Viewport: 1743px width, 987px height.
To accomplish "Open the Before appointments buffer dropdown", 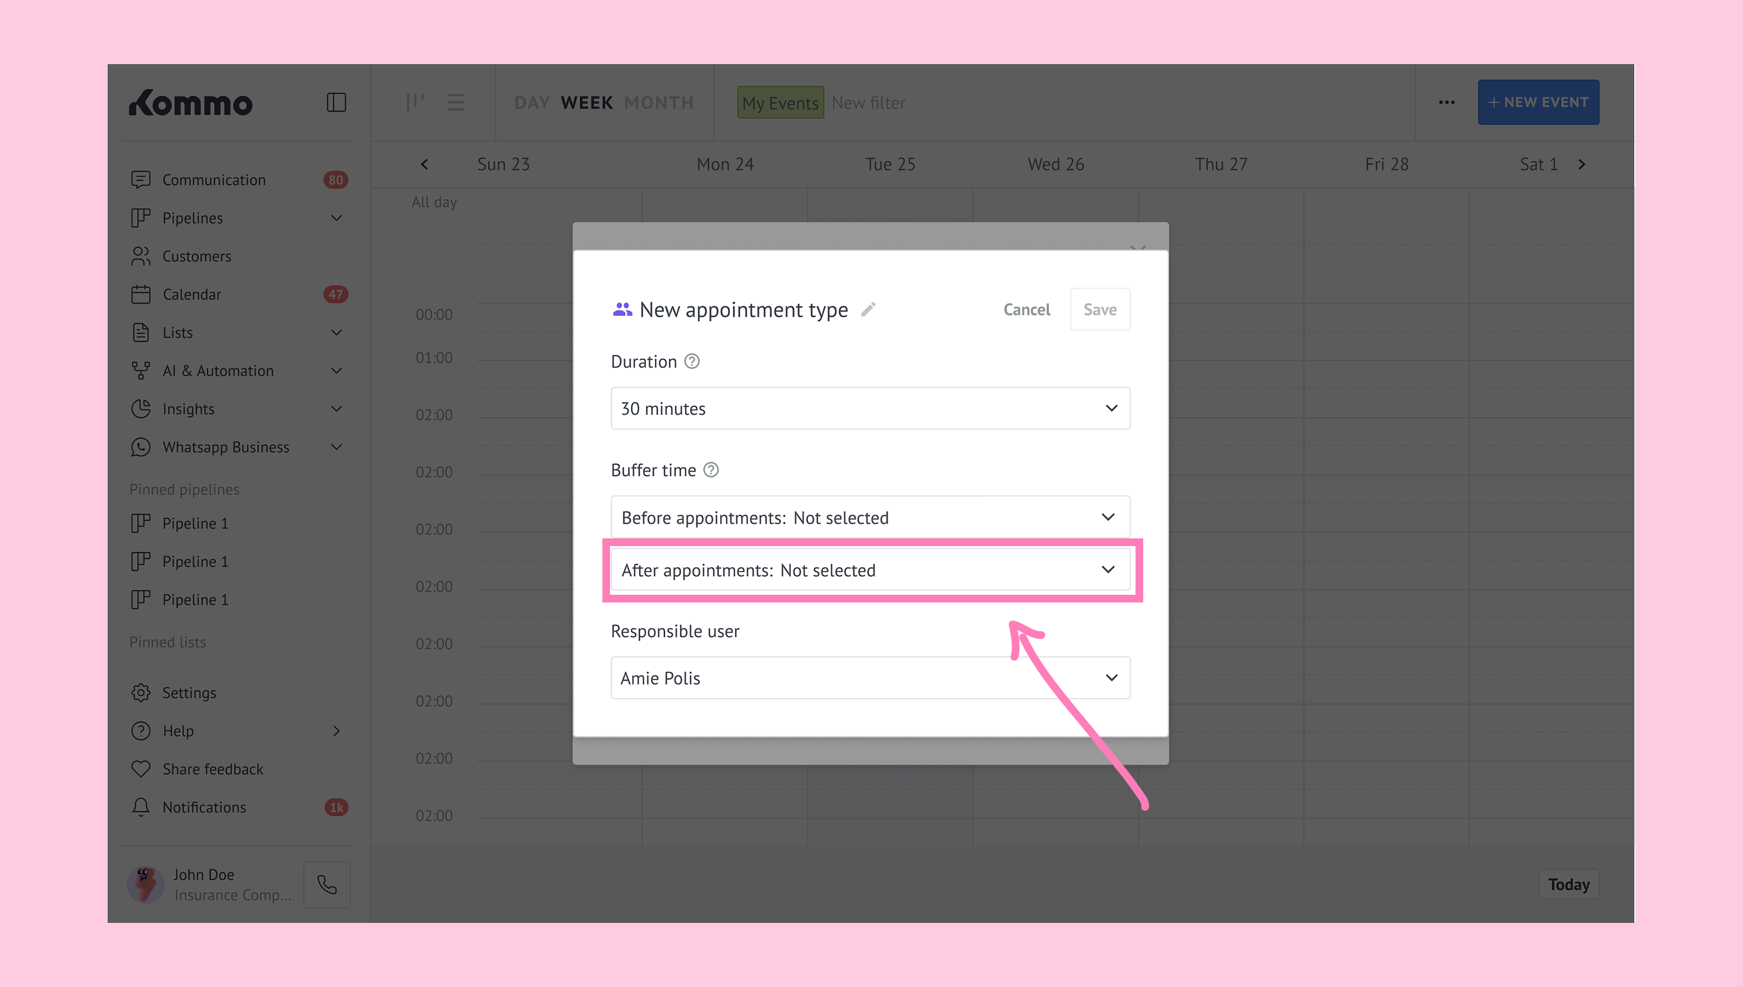I will tap(870, 517).
